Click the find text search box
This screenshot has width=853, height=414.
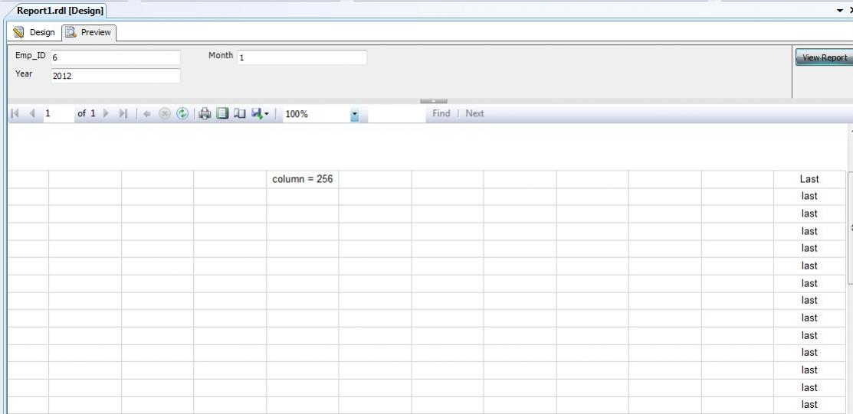(x=396, y=113)
